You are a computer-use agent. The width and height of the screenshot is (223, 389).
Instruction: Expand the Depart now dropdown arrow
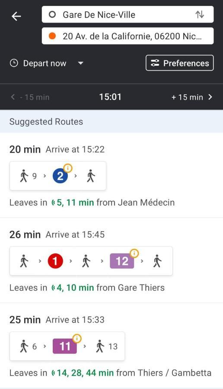click(x=80, y=63)
